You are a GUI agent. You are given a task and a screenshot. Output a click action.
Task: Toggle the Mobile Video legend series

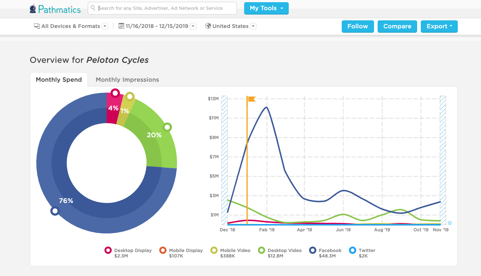pos(231,253)
